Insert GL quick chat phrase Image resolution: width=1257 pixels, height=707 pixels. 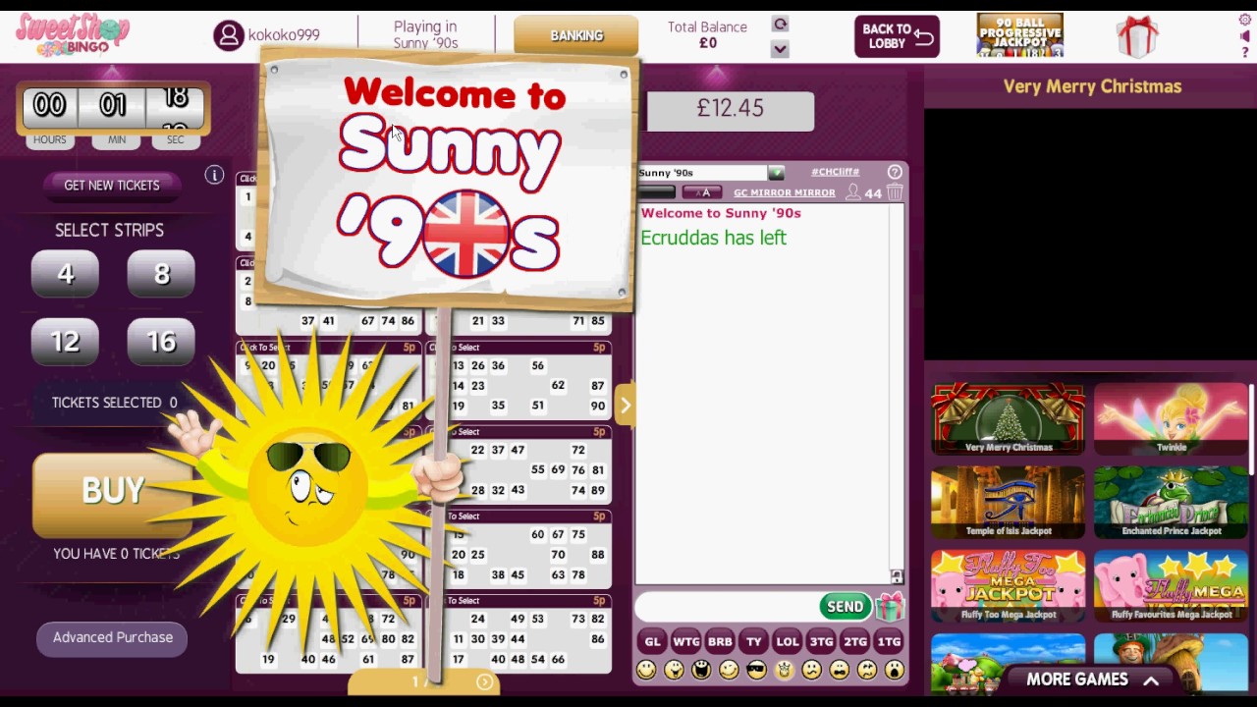pos(652,641)
